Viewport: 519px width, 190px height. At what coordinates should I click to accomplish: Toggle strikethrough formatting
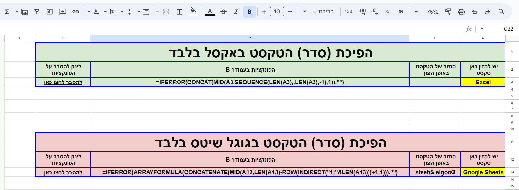tap(223, 12)
